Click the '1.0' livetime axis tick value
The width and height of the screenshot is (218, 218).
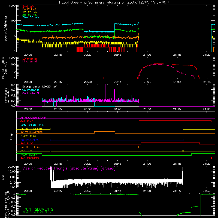[13, 194]
